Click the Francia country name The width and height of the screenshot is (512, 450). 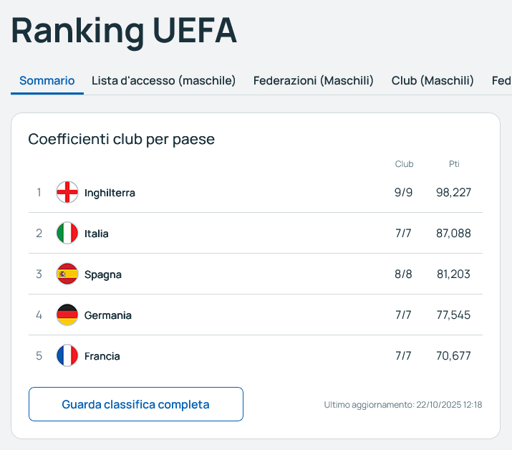point(102,356)
